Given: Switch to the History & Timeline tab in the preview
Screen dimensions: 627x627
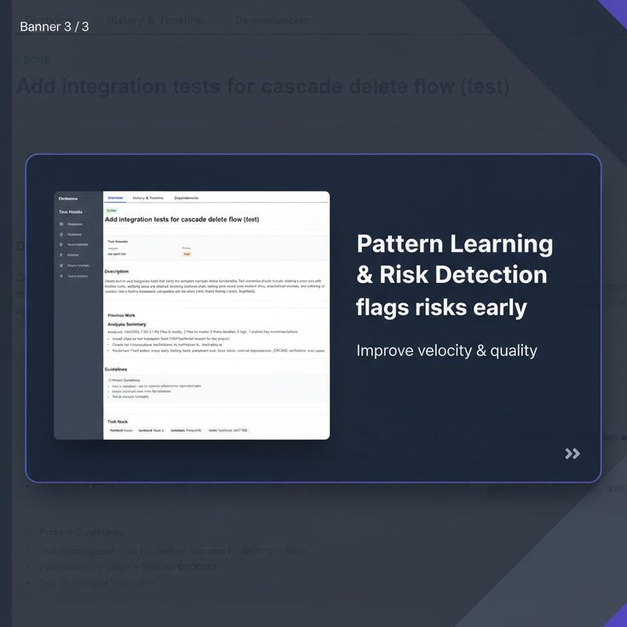Looking at the screenshot, I should coord(148,198).
